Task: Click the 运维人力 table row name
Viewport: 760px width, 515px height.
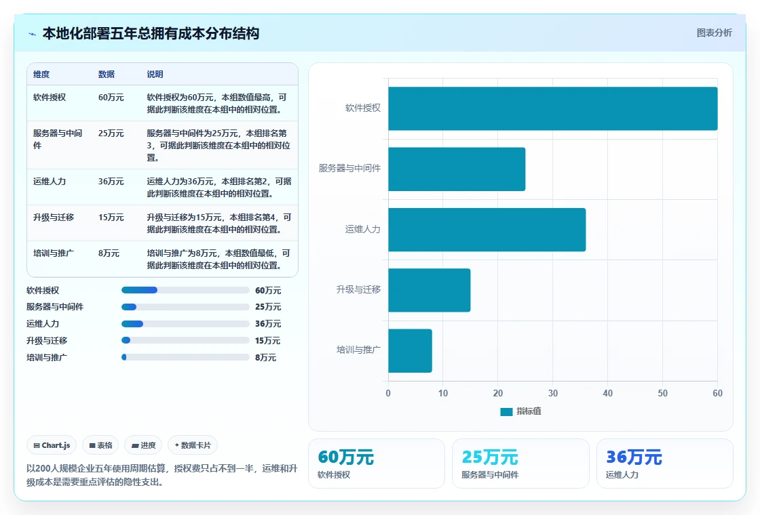Action: point(50,182)
